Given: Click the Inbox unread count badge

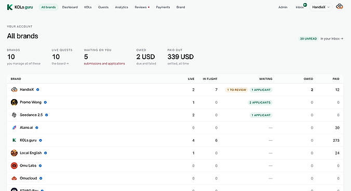Looking at the screenshot, I should click(x=305, y=5).
